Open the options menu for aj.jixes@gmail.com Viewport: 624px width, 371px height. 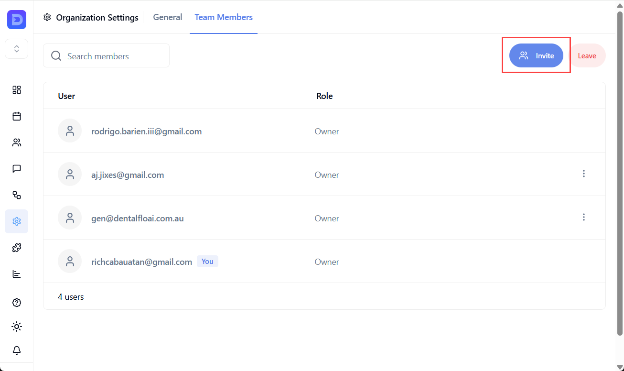[x=584, y=174]
